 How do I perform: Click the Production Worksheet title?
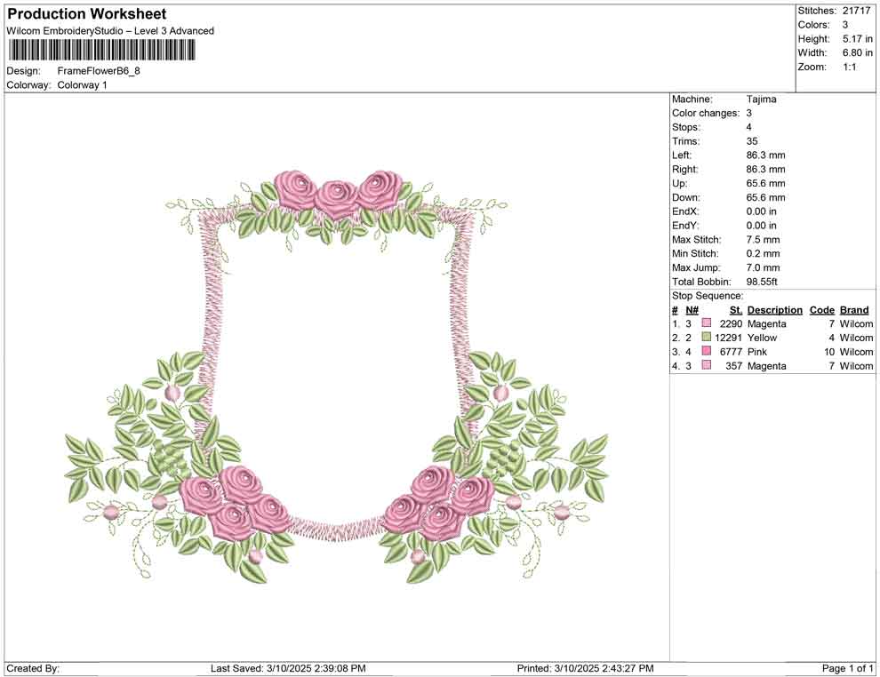click(85, 13)
